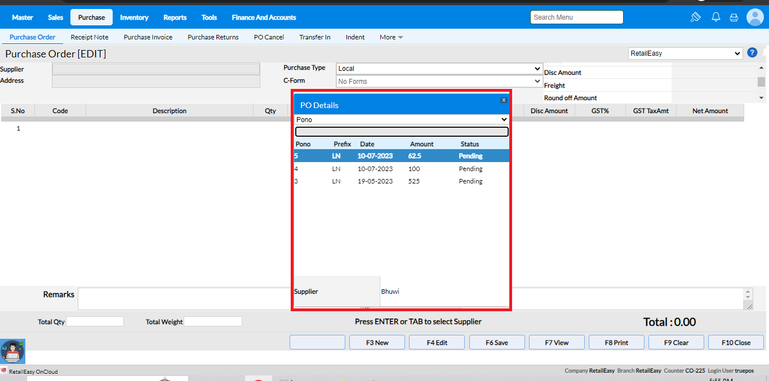769x381 pixels.
Task: Open the support chat assistant icon
Action: coord(12,351)
